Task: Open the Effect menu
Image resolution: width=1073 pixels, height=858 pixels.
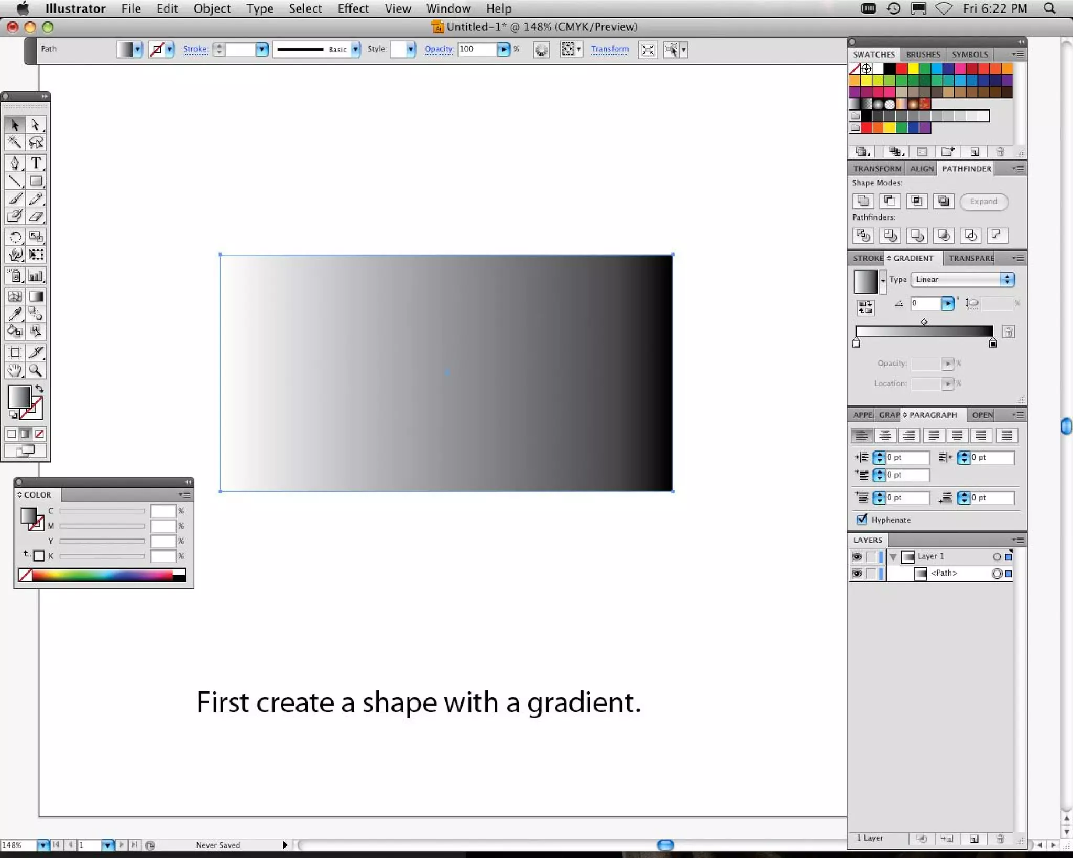Action: 353,8
